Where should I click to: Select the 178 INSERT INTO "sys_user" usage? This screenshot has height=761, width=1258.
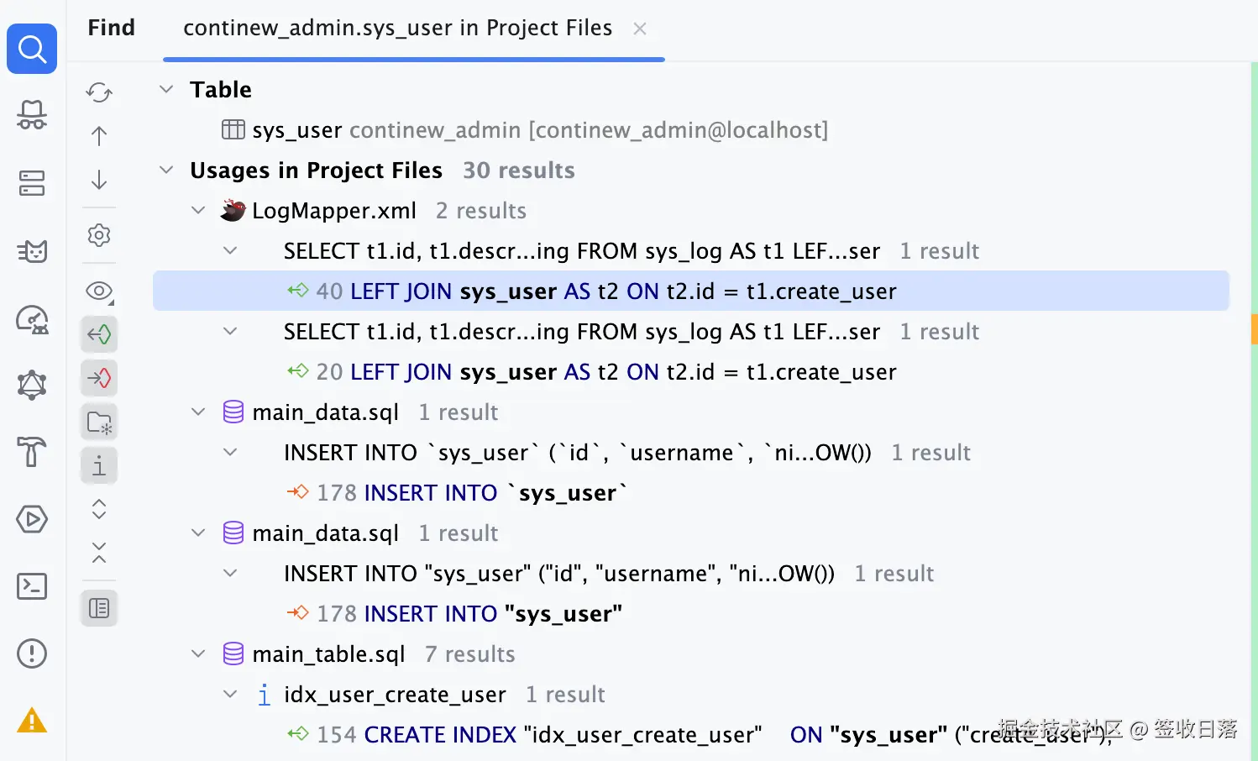point(455,614)
